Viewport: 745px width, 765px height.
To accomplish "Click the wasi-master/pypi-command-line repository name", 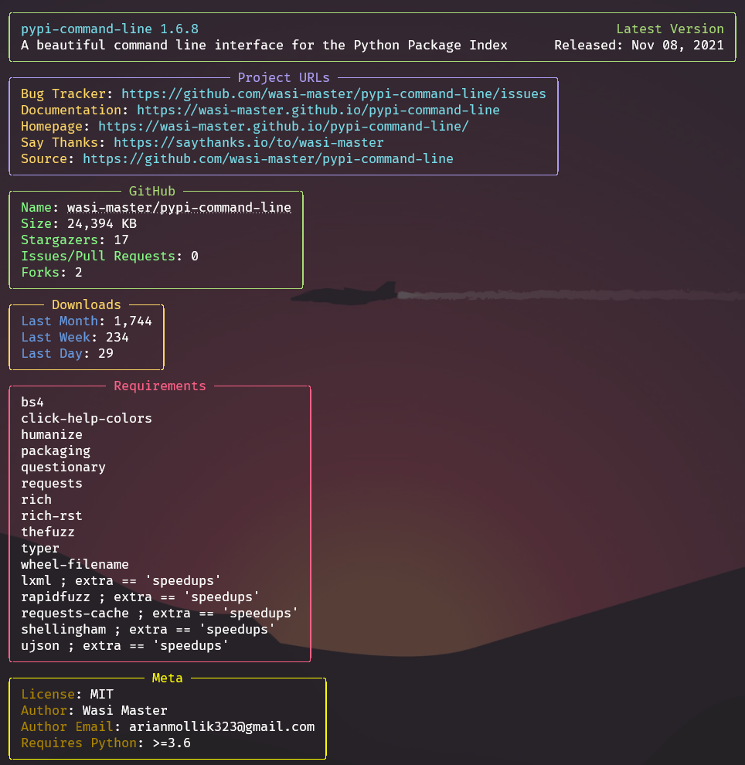I will pyautogui.click(x=179, y=207).
